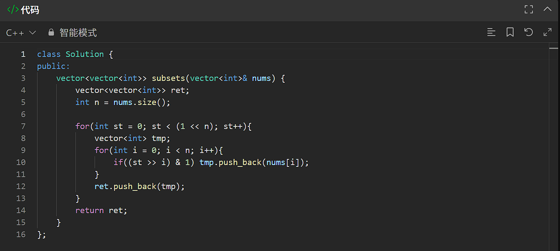Screen dimensions: 560x251
Task: Select the 代码 tab title
Action: click(x=30, y=10)
